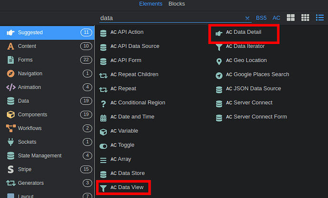This screenshot has height=198, width=328.
Task: Insert the AC API Data Source element
Action: click(x=135, y=46)
